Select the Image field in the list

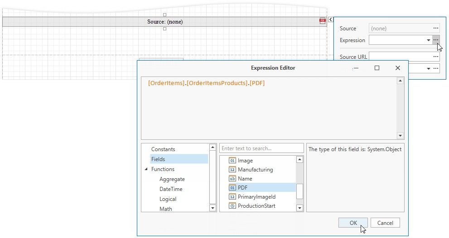245,161
